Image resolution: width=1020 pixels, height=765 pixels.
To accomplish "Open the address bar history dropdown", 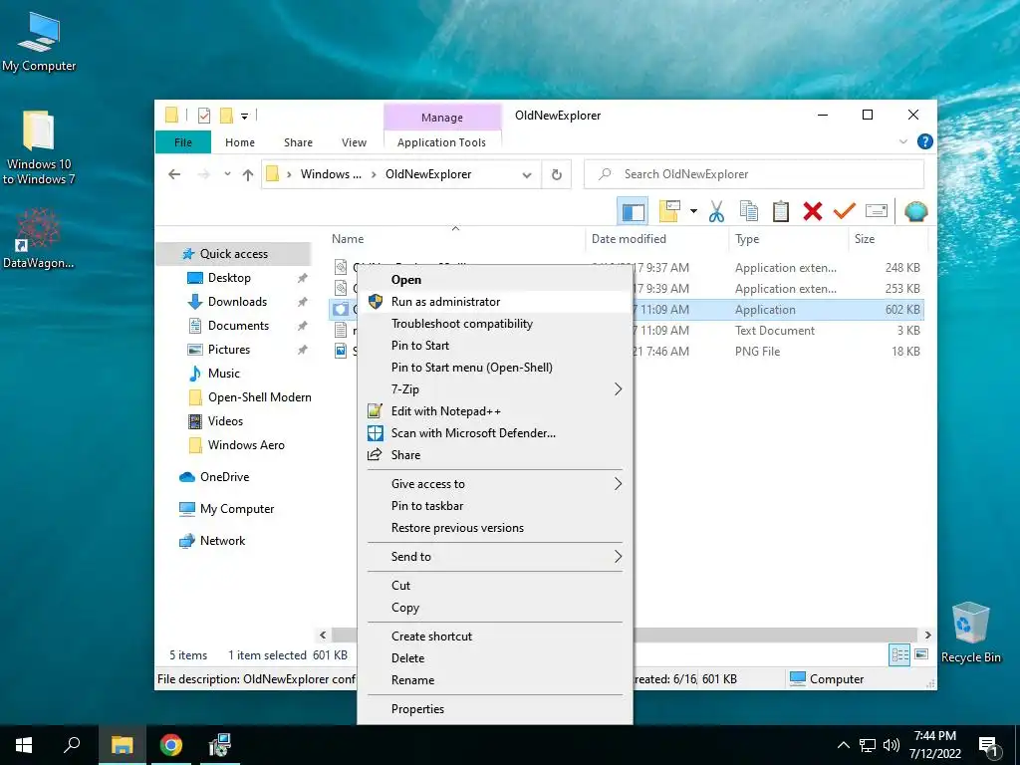I will [527, 174].
